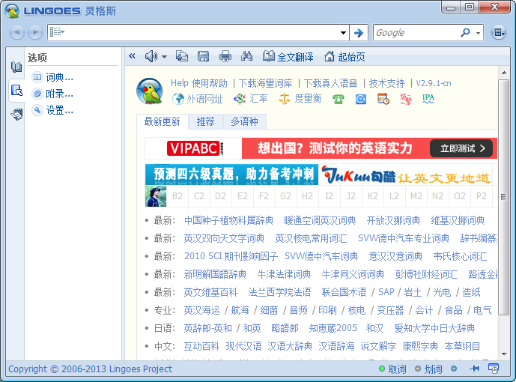Open 度量衡 unit converter

300,99
